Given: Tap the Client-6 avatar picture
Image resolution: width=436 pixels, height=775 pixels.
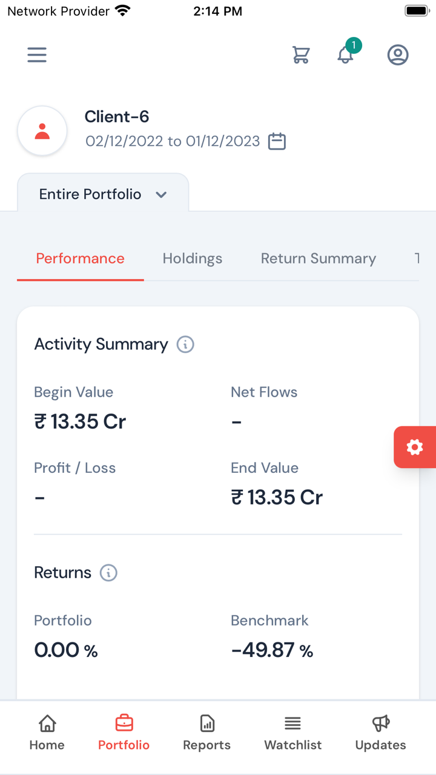Looking at the screenshot, I should point(42,131).
